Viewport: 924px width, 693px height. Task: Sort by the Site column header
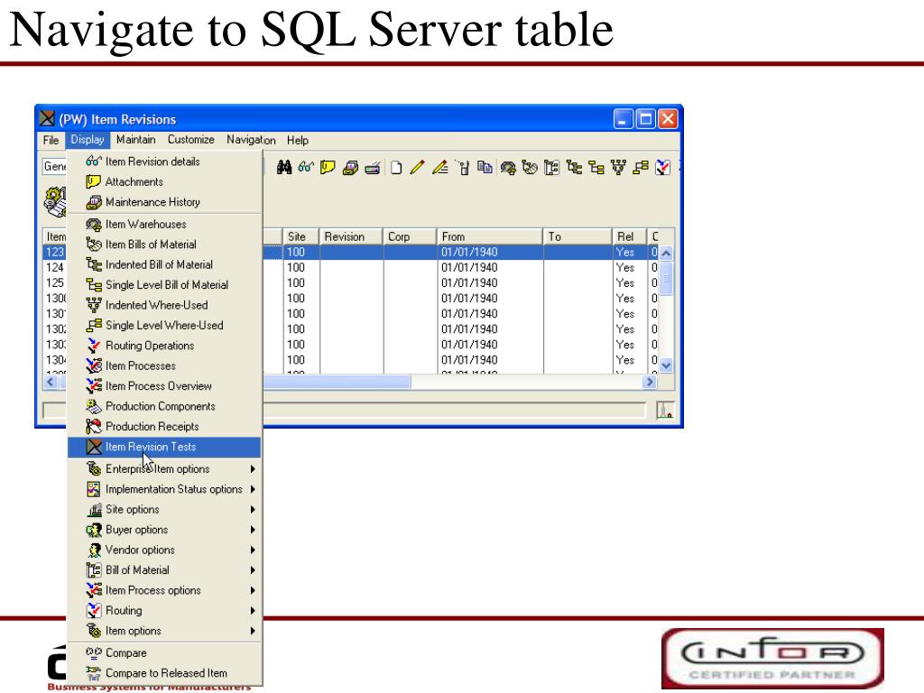tap(301, 236)
